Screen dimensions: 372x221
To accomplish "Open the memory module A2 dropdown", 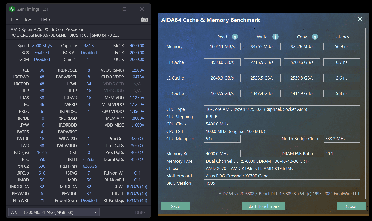I will [x=54, y=212].
